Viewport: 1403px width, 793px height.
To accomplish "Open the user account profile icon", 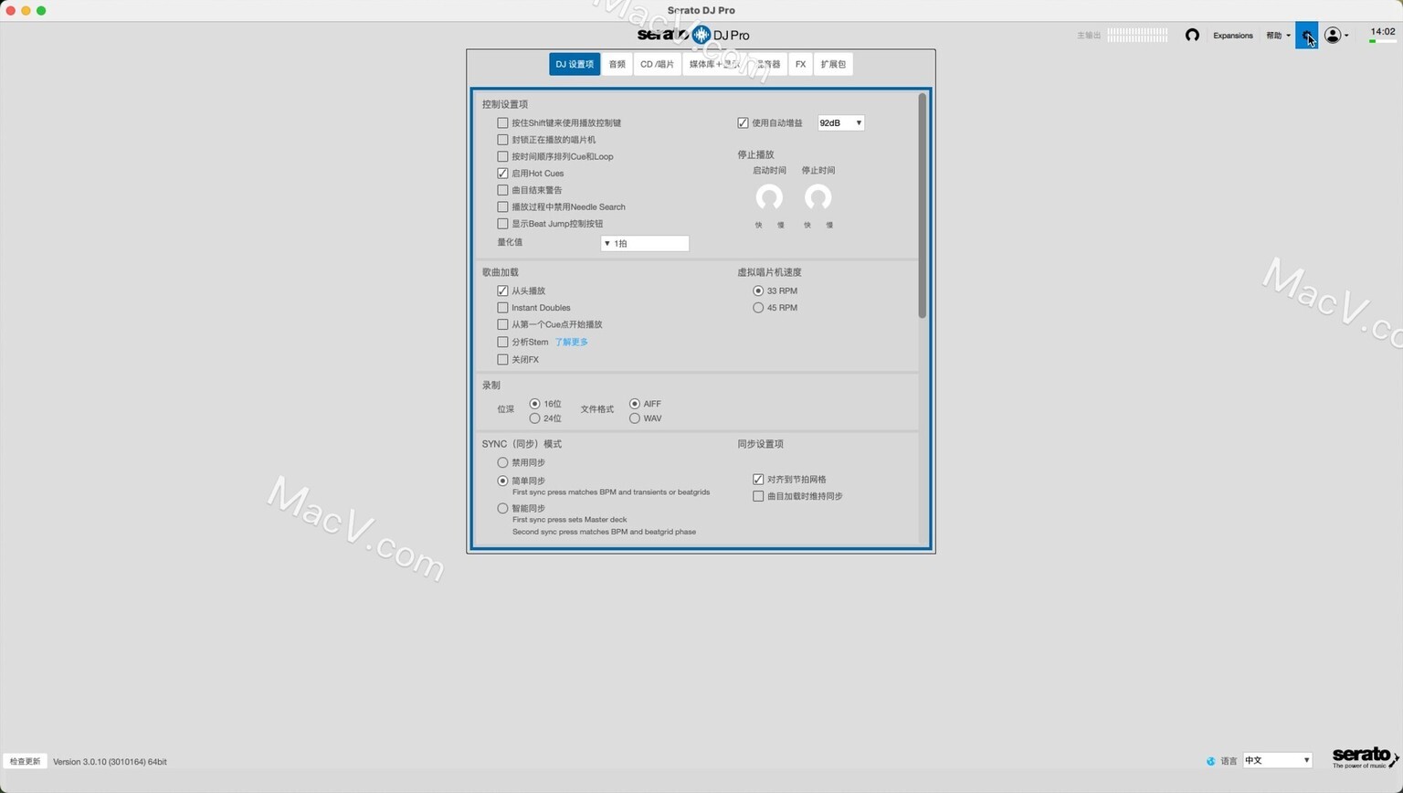I will (x=1333, y=36).
